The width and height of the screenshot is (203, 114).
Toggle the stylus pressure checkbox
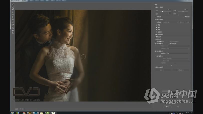click(155, 17)
